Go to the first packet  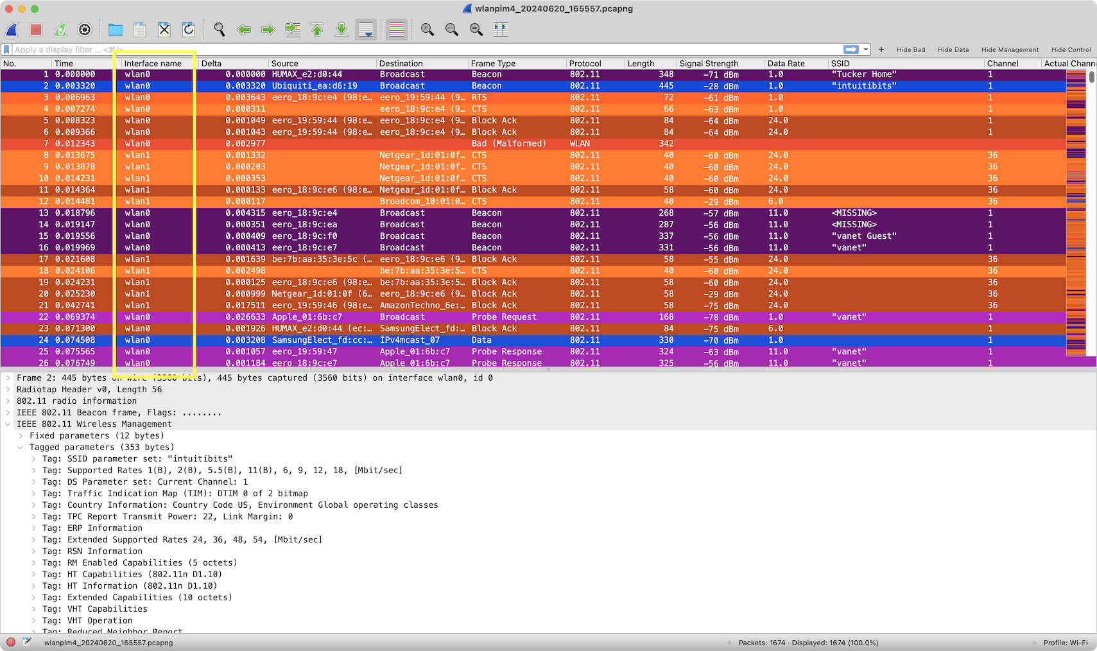(317, 30)
